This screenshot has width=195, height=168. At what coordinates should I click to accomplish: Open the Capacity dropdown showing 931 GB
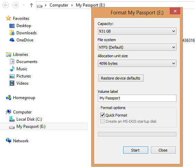137,31
